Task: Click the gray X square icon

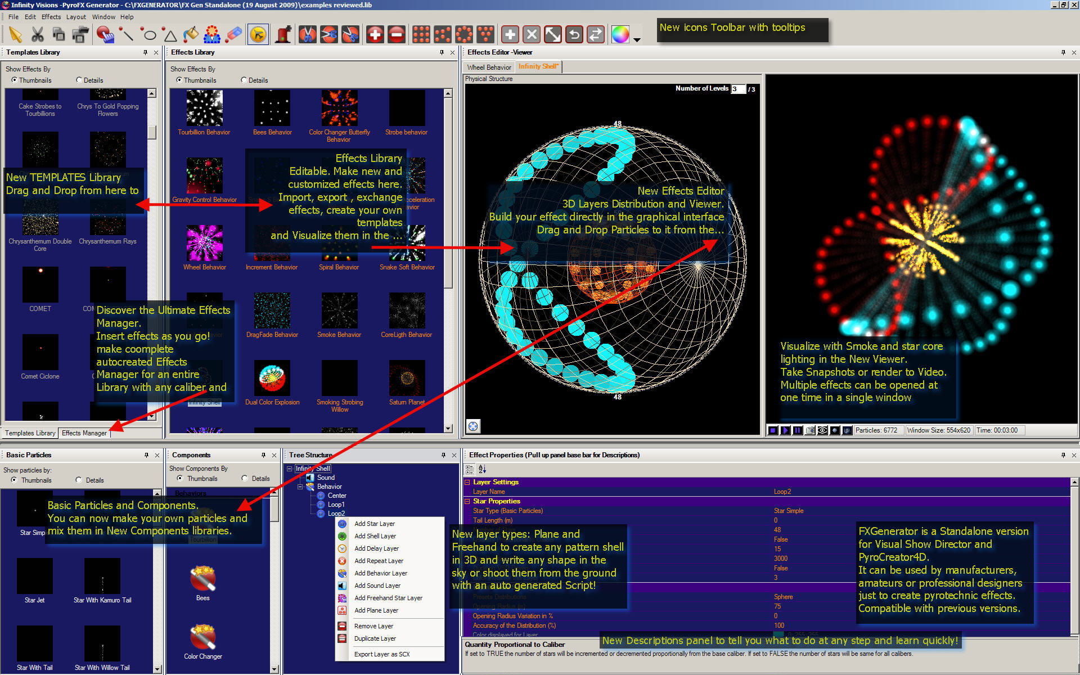Action: pos(532,35)
